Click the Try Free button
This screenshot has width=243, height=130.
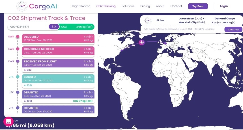click(x=198, y=6)
